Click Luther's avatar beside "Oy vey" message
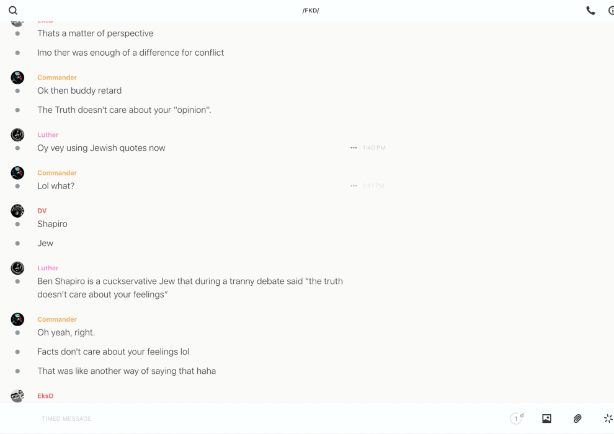Image resolution: width=614 pixels, height=434 pixels. point(17,135)
